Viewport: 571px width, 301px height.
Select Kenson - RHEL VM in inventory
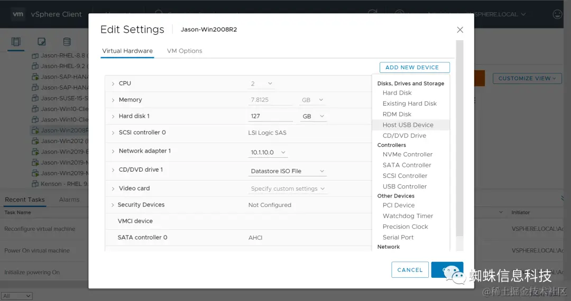[x=60, y=184]
